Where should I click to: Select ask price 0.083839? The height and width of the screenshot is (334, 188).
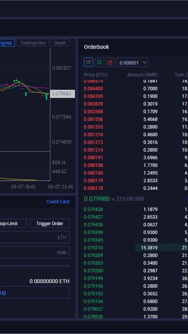coord(93,104)
